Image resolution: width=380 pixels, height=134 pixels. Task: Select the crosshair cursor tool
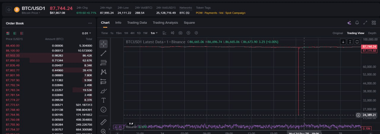[x=103, y=44]
